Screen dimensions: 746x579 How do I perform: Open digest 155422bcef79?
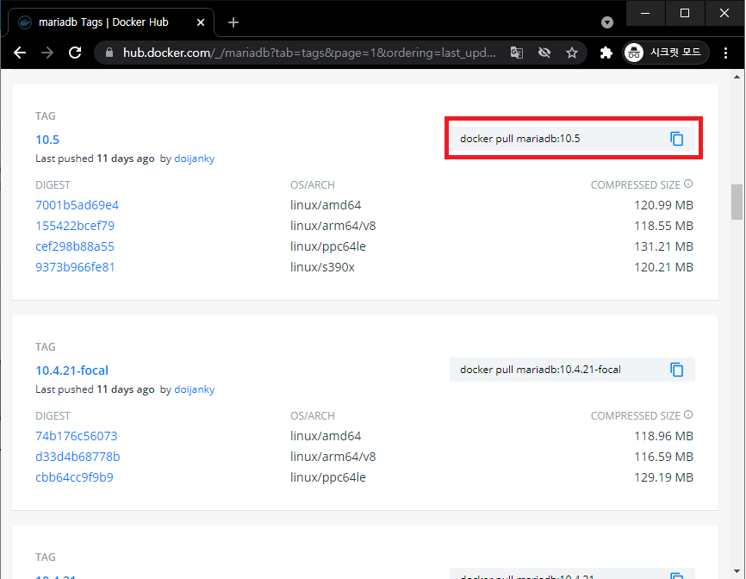click(75, 226)
